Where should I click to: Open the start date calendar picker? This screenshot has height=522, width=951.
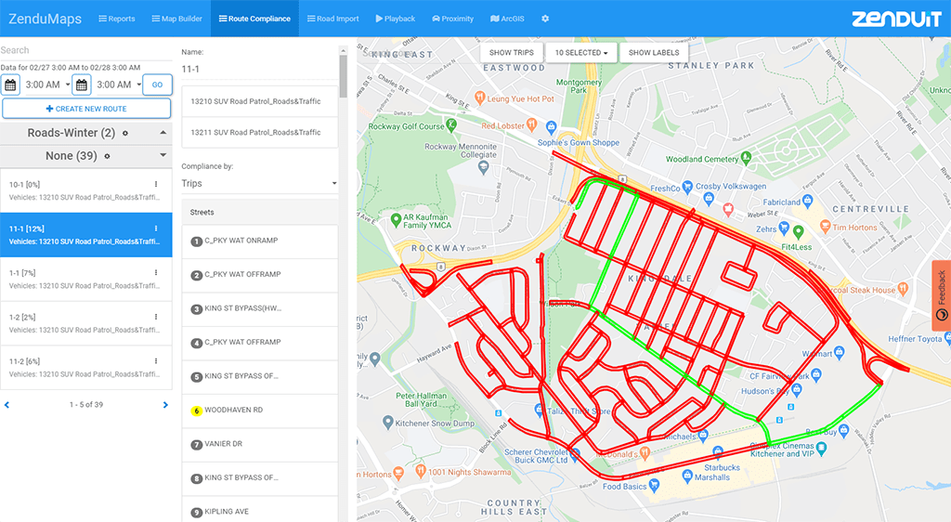[10, 85]
